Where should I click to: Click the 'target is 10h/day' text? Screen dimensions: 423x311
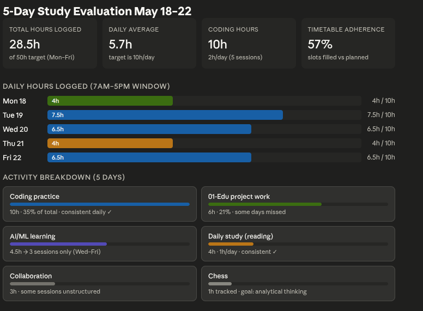tap(132, 57)
